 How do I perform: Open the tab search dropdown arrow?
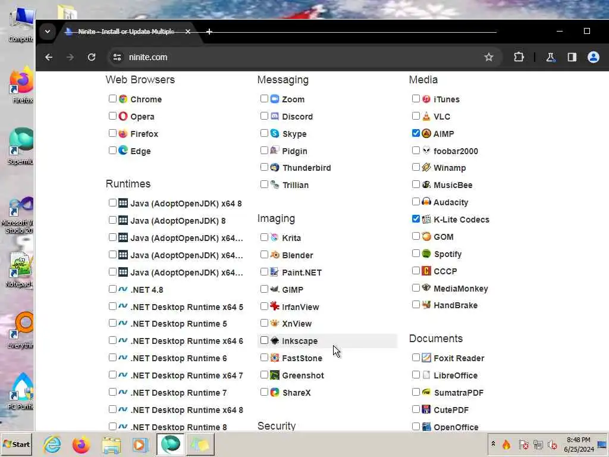pyautogui.click(x=48, y=32)
